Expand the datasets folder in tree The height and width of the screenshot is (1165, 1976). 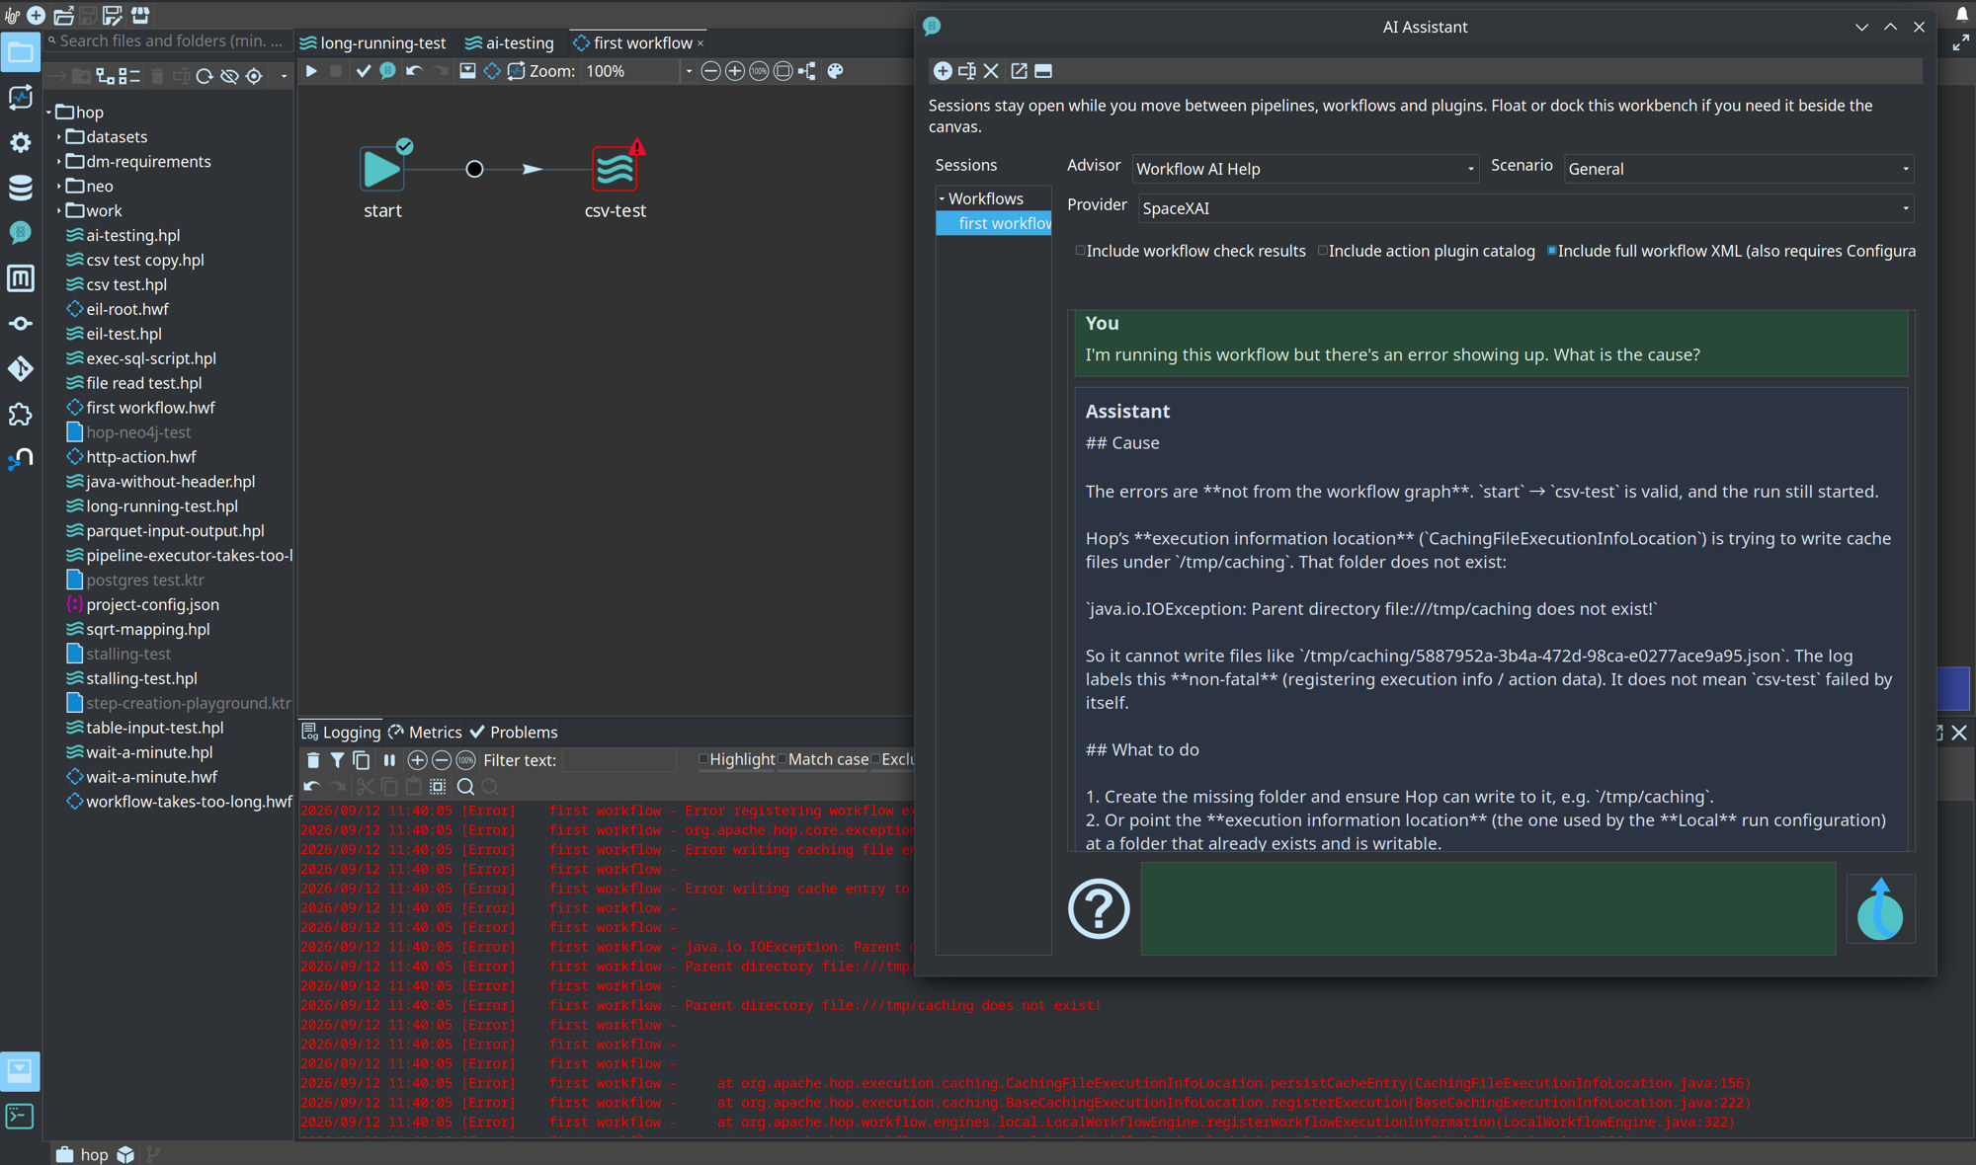point(59,137)
